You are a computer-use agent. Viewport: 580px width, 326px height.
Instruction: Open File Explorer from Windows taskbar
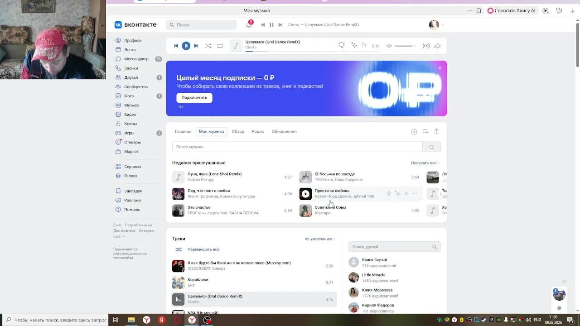point(131,320)
